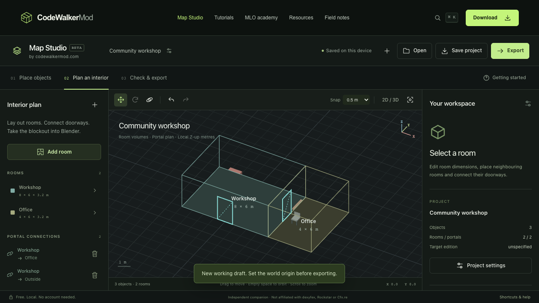Image resolution: width=539 pixels, height=303 pixels.
Task: Click the "Y 0.0" coordinate readout
Action: [x=410, y=284]
